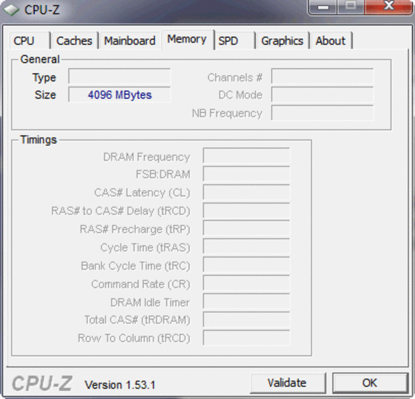Click the Memory tab
The image size is (415, 399).
click(187, 39)
